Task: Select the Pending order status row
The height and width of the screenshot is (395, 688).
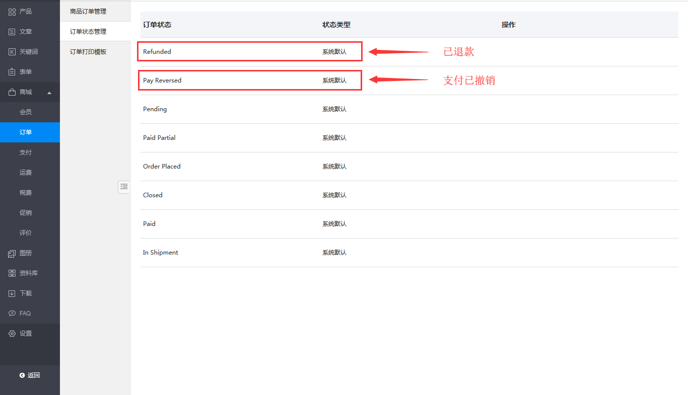Action: tap(155, 109)
